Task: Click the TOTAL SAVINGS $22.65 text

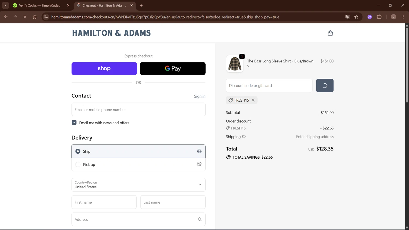Action: [x=252, y=157]
